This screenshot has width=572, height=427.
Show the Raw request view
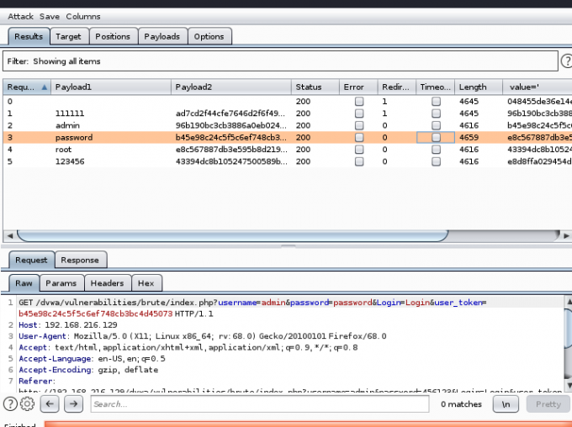tap(24, 283)
